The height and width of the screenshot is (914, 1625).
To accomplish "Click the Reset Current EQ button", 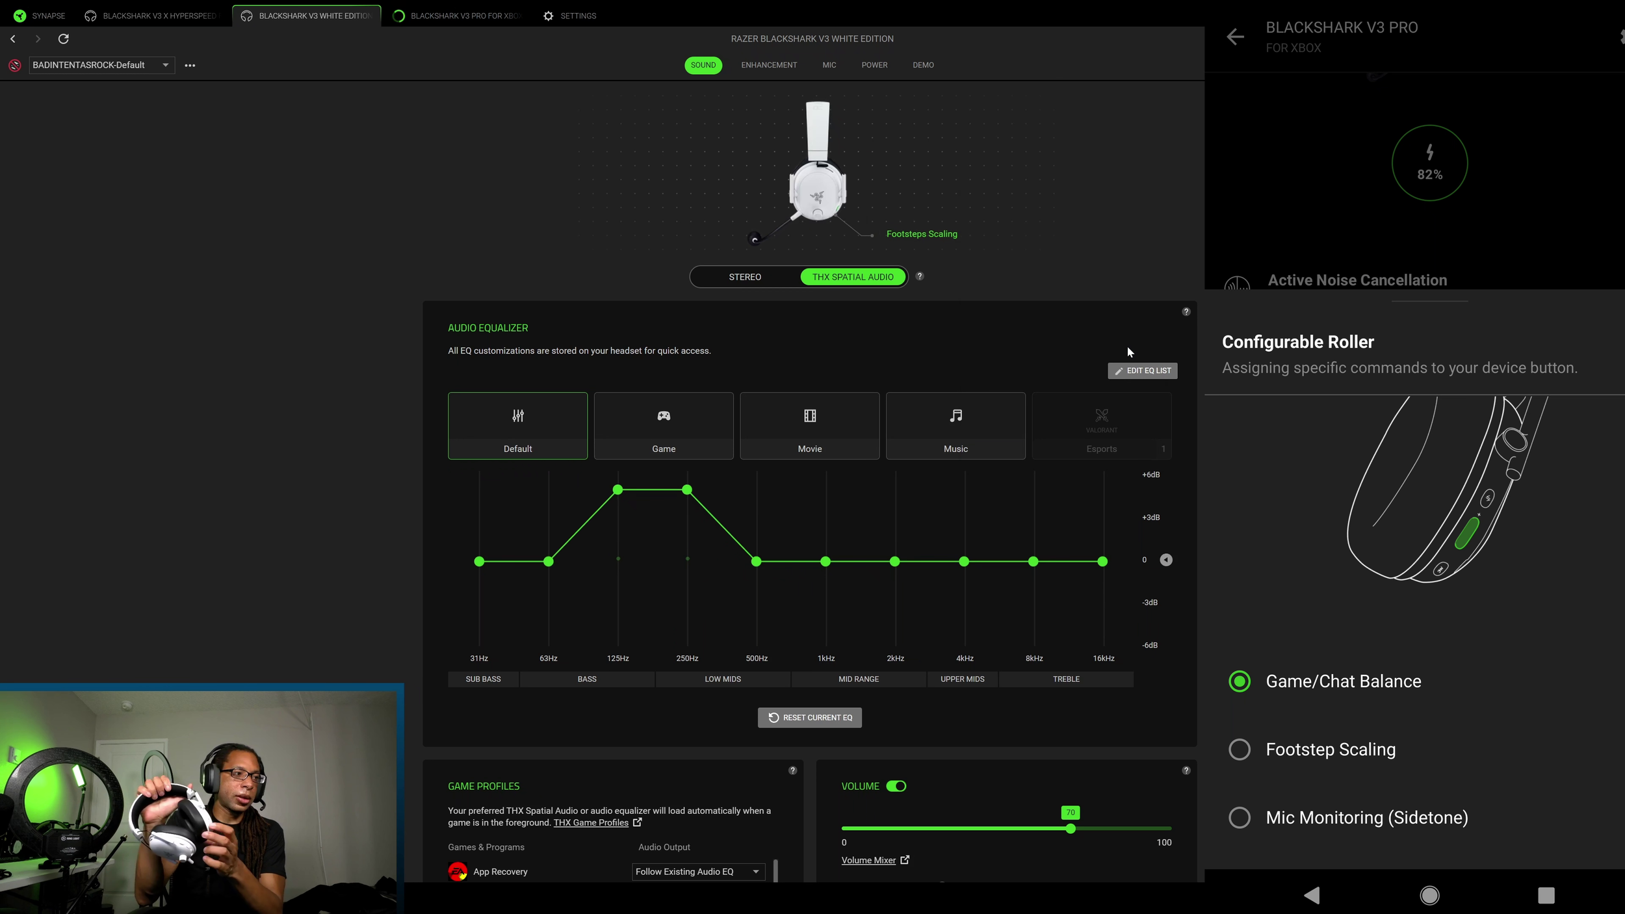I will 809,718.
